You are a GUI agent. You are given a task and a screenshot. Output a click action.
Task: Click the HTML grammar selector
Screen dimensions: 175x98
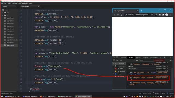pyautogui.click(x=149, y=93)
